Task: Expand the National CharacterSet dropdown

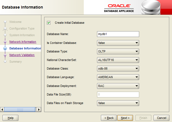Action: pyautogui.click(x=118, y=60)
